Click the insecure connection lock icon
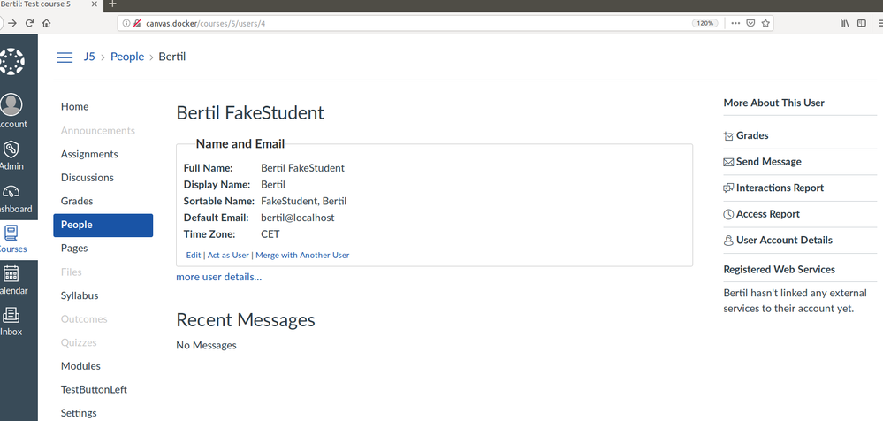The height and width of the screenshot is (421, 883). pyautogui.click(x=137, y=23)
